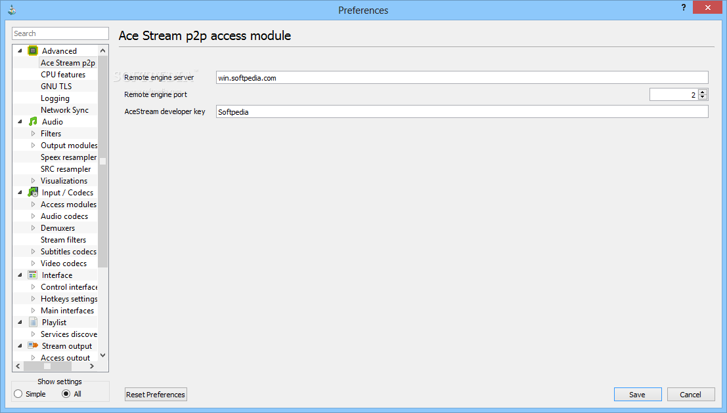Expand the audio Filters node
This screenshot has height=413, width=727.
click(x=33, y=133)
